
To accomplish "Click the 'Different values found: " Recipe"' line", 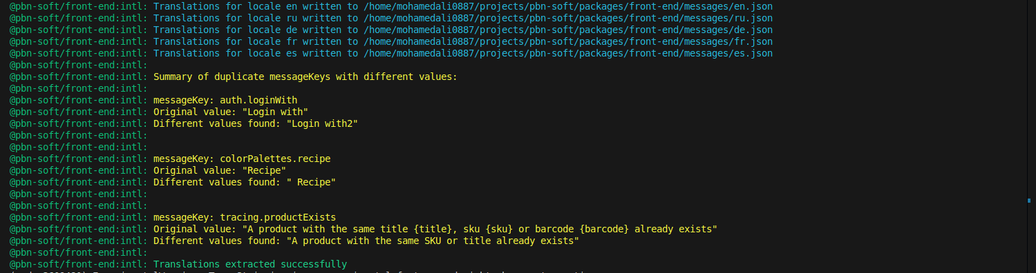I will click(245, 182).
